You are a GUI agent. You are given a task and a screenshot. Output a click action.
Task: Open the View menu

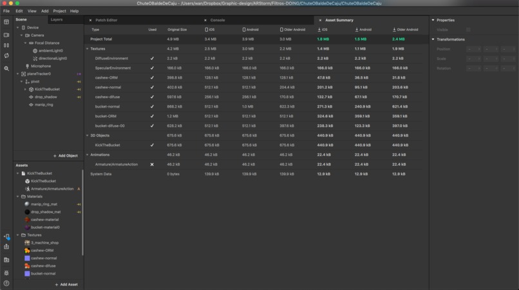coord(32,11)
